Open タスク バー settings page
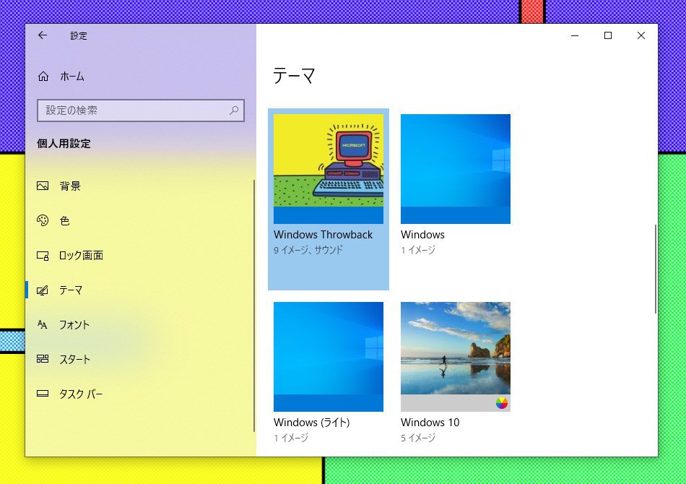This screenshot has width=686, height=484. tap(139, 394)
